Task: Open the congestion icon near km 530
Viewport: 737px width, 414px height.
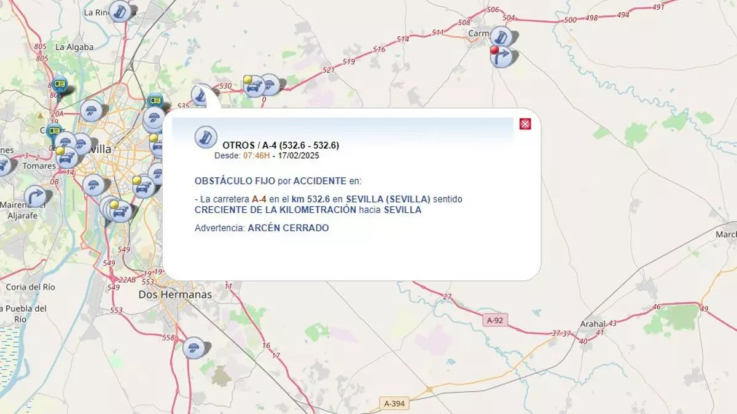Action: [254, 86]
